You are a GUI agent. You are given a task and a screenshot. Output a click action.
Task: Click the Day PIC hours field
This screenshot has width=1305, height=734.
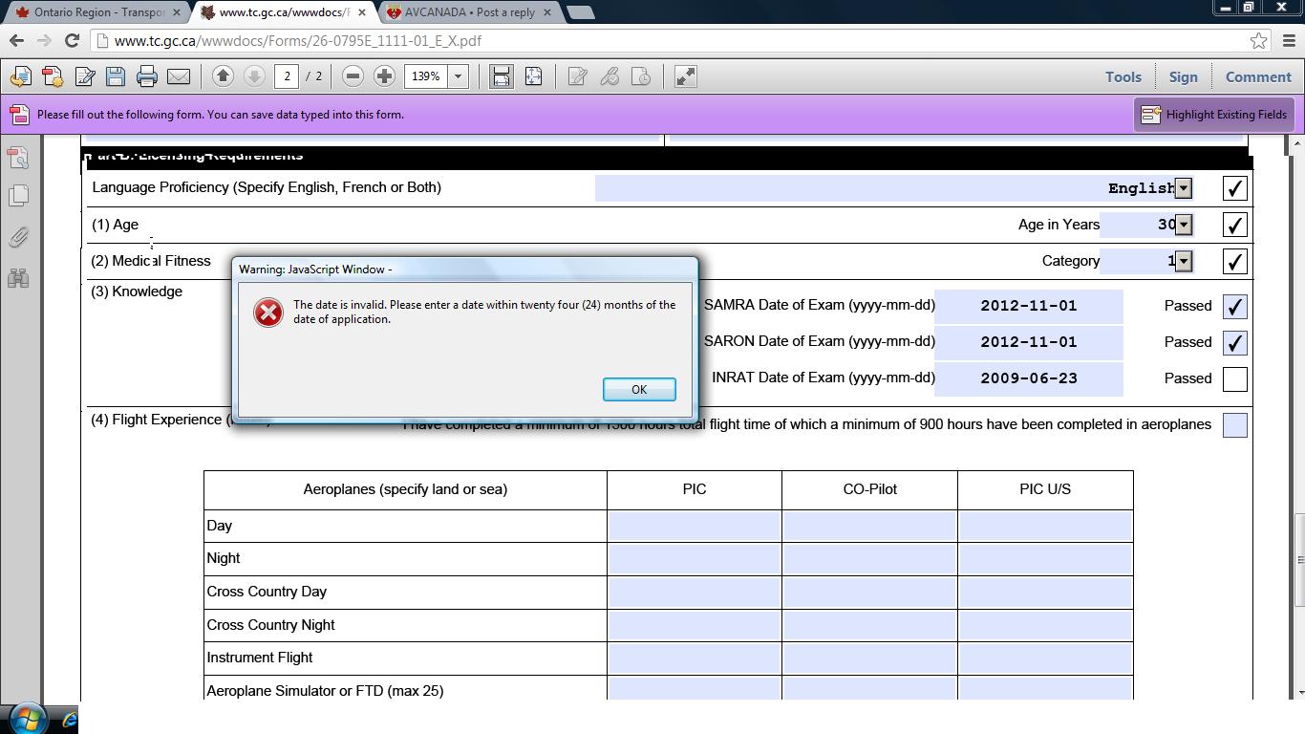(x=695, y=526)
